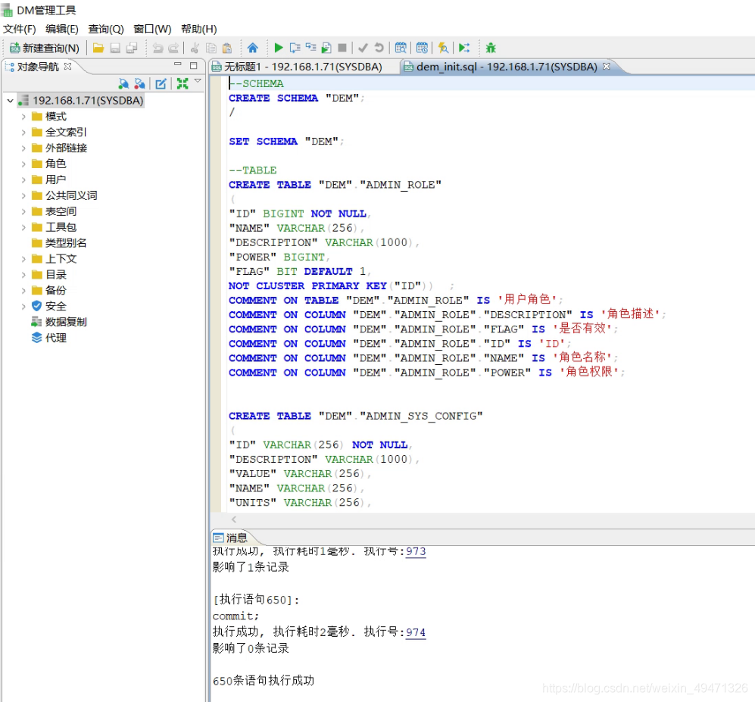The width and height of the screenshot is (755, 702).
Task: Open the navigator view menu dropdown arrow
Action: [x=198, y=81]
